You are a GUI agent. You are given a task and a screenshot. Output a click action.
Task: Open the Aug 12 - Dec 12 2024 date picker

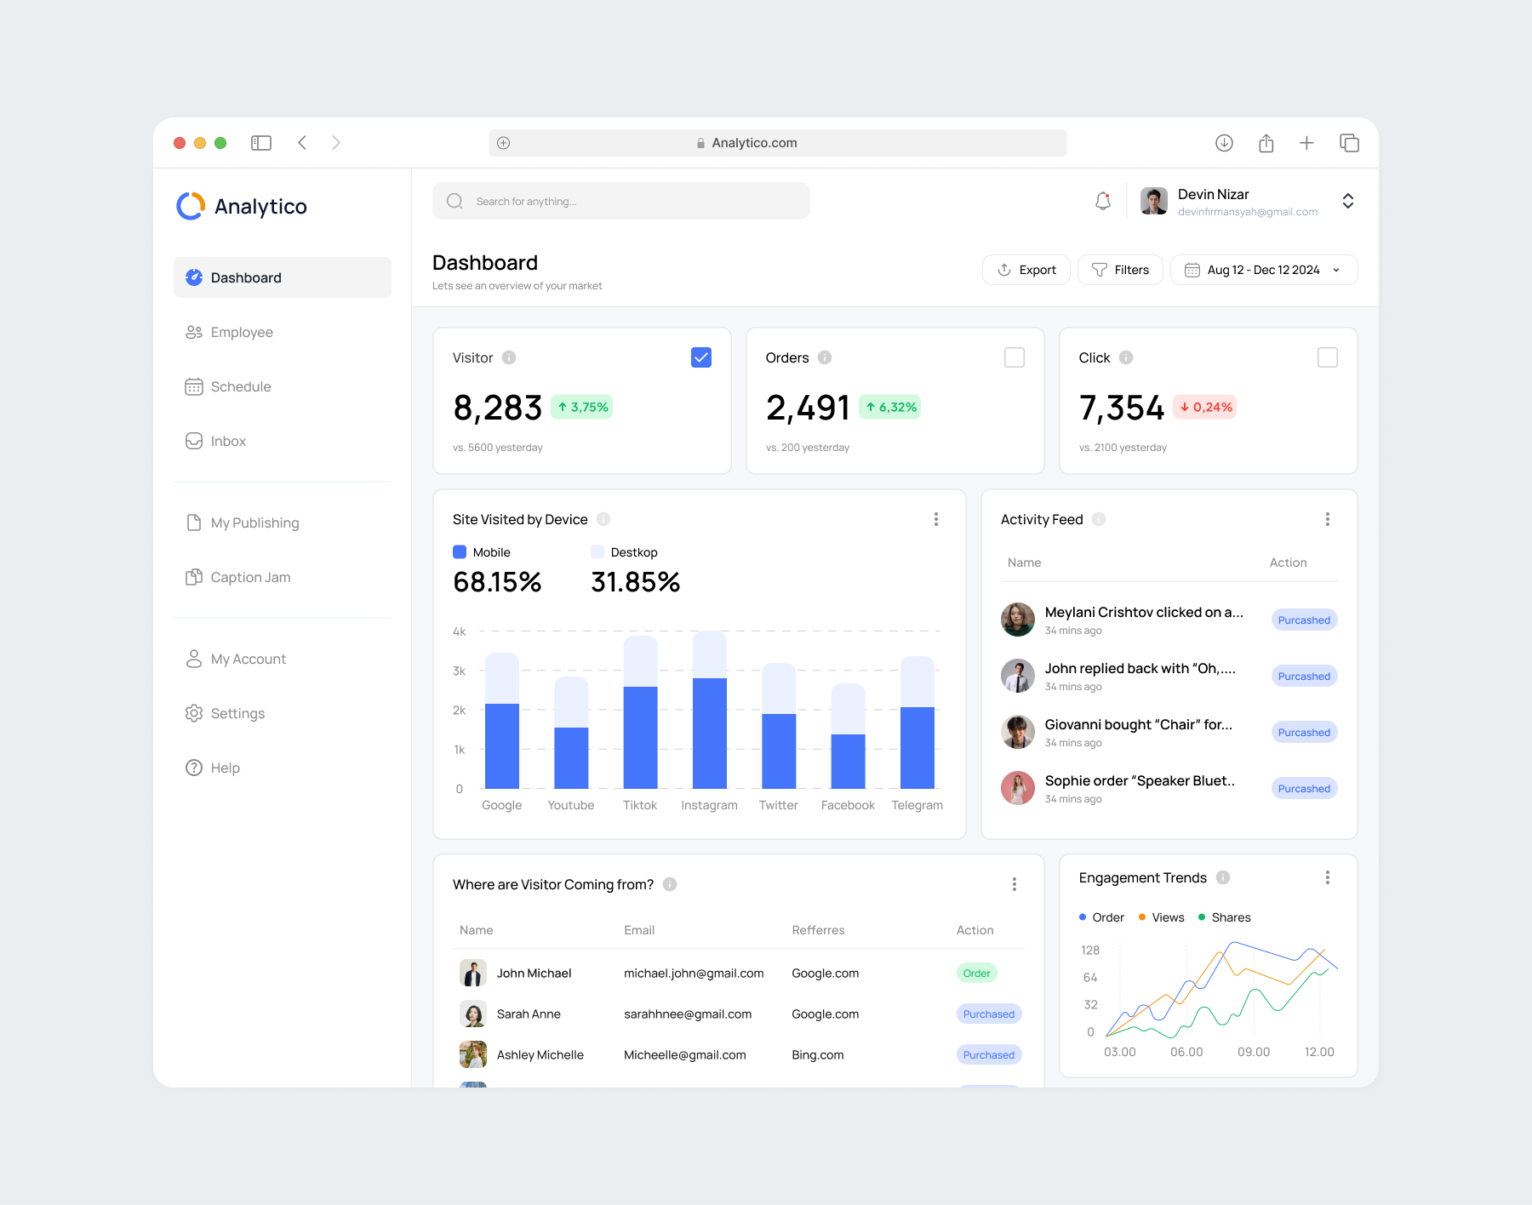tap(1263, 269)
